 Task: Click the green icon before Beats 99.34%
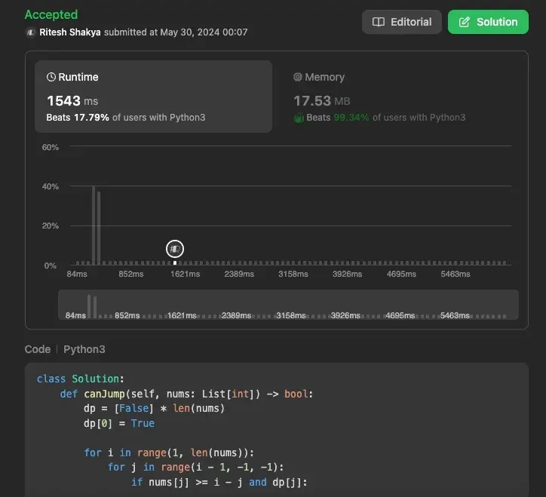(299, 118)
